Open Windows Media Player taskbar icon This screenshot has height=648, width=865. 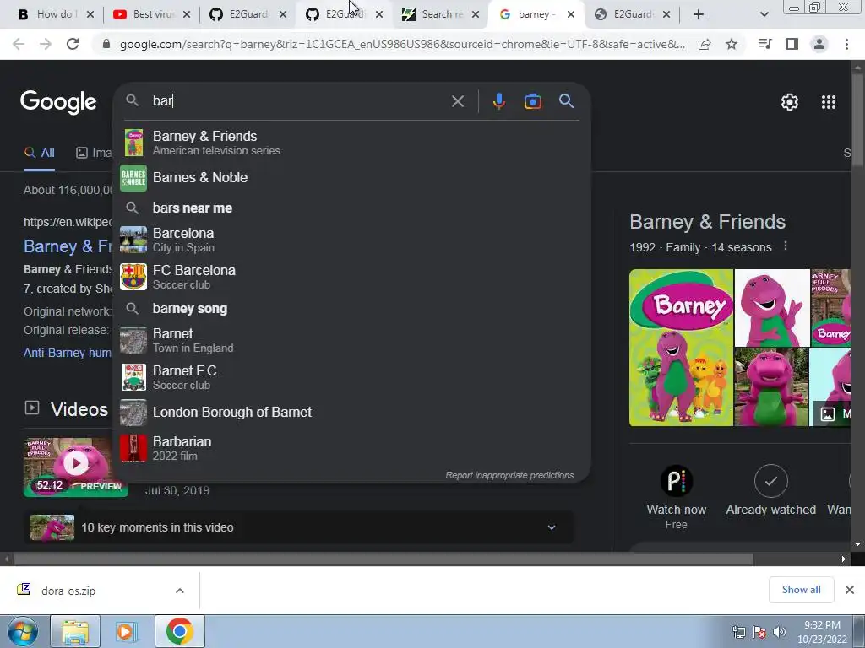click(x=126, y=631)
